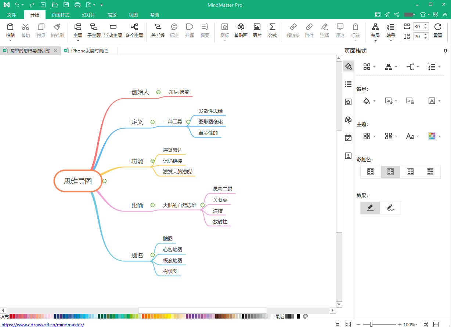Click the zoom slider handle
Image resolution: width=451 pixels, height=327 pixels.
tap(371, 324)
